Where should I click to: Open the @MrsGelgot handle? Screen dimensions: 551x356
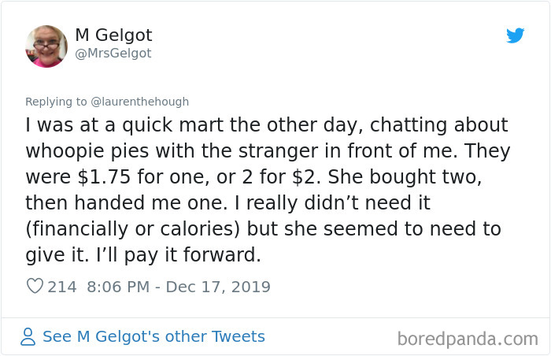(x=113, y=53)
